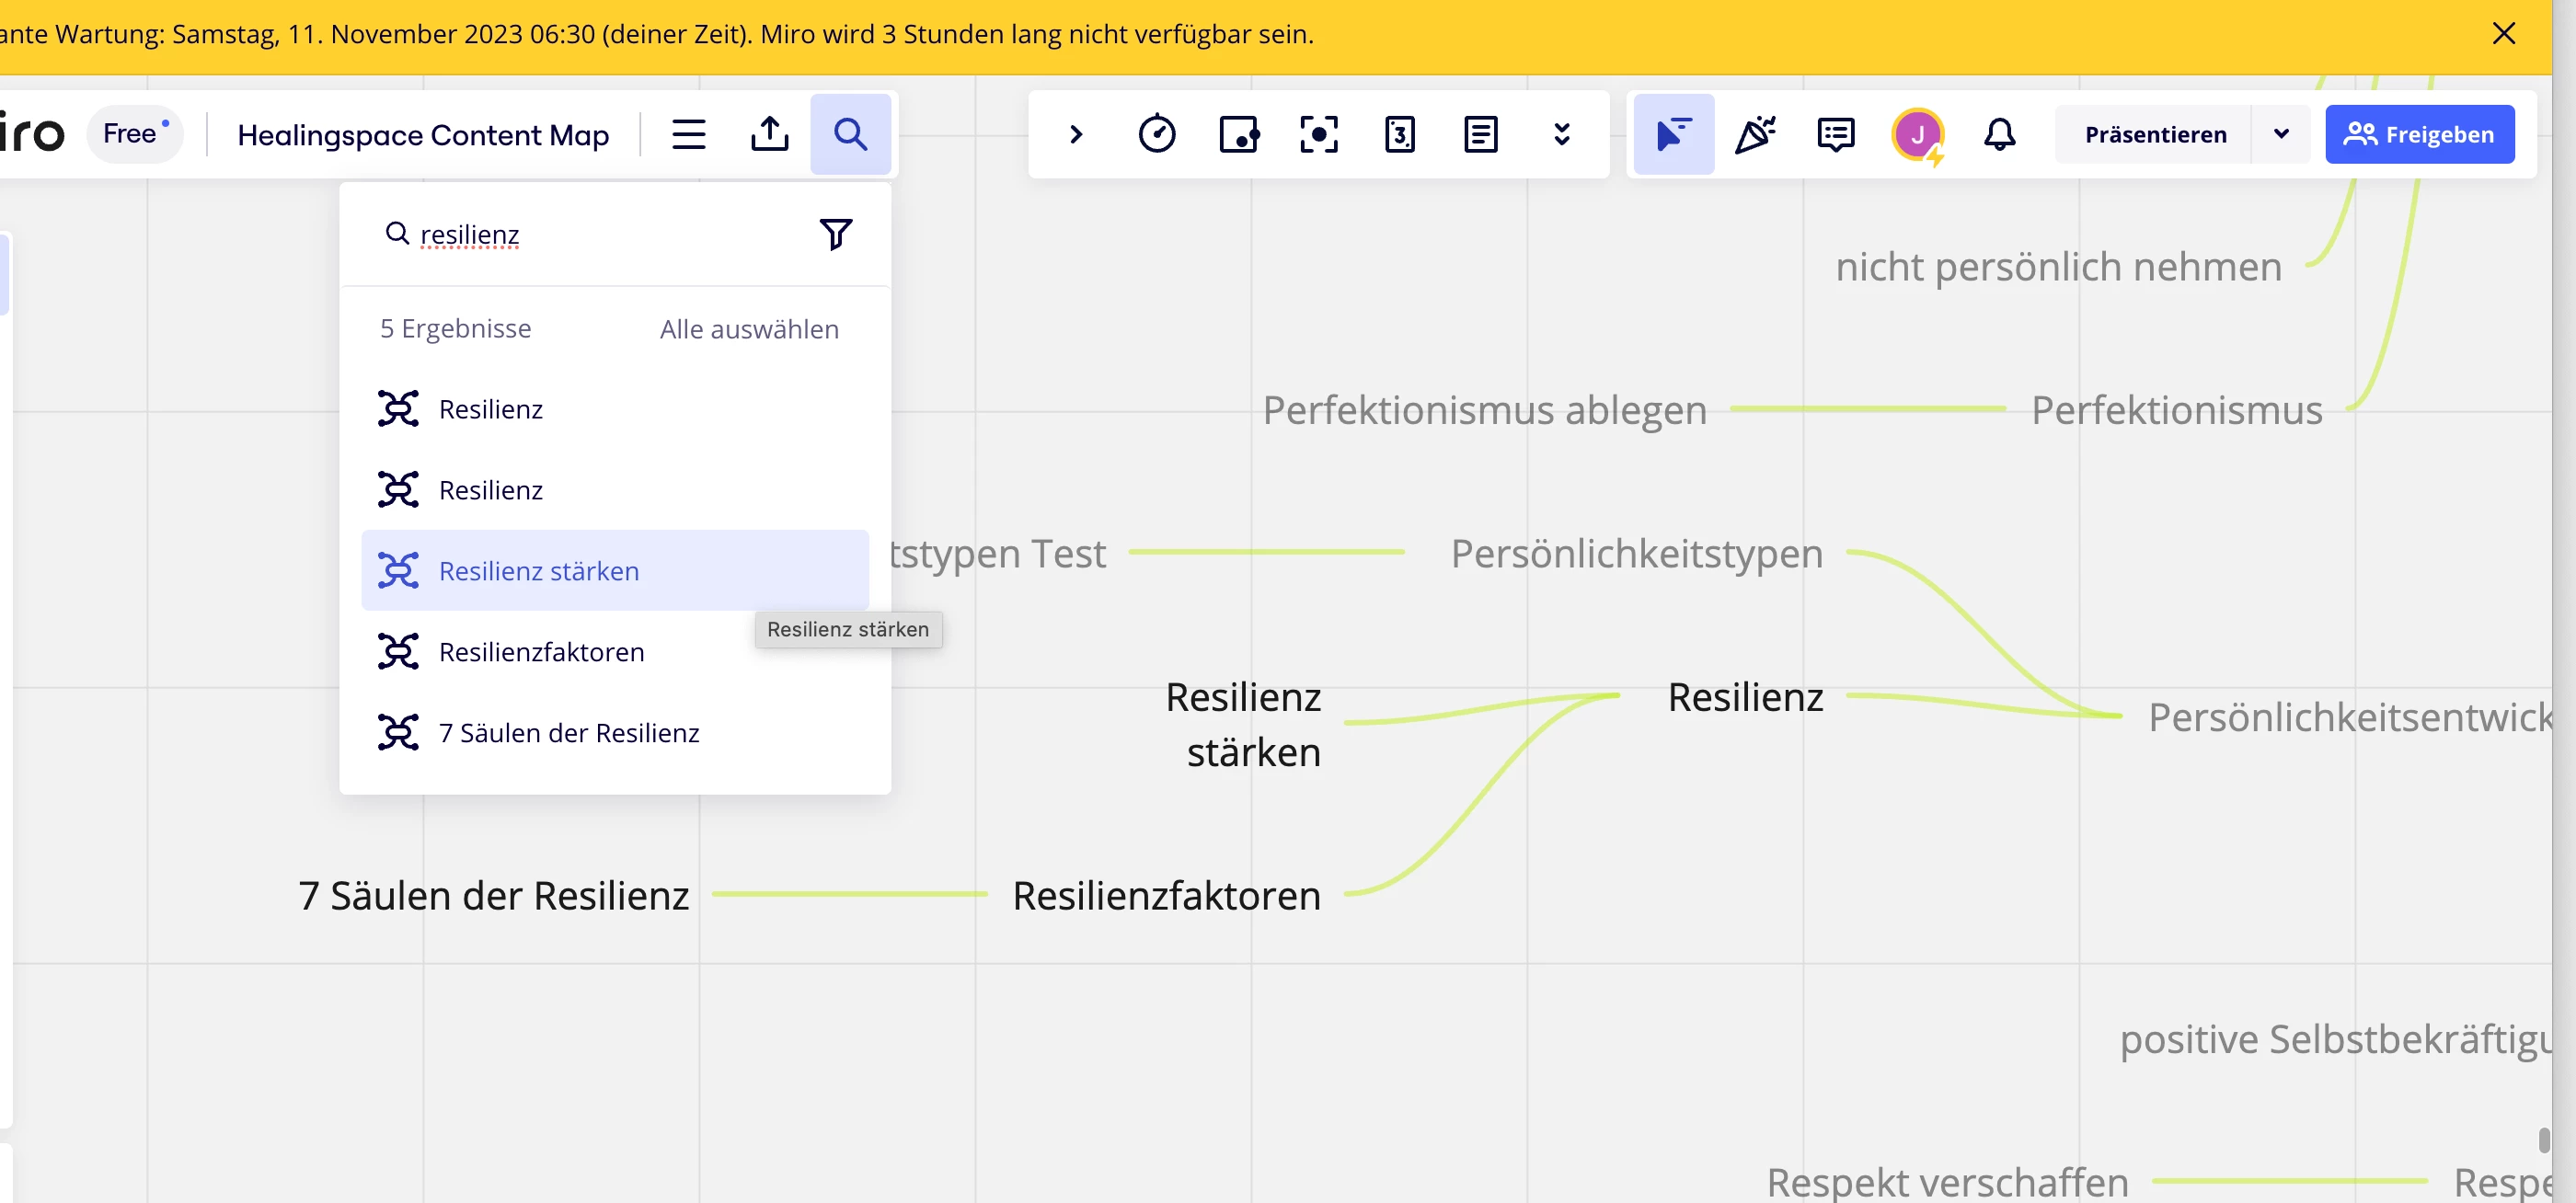Click Alle auswählen link
Image resolution: width=2576 pixels, height=1203 pixels.
point(749,328)
